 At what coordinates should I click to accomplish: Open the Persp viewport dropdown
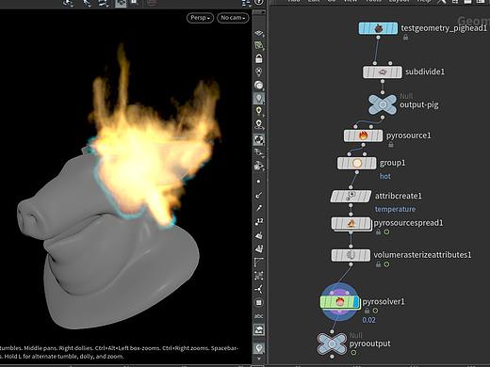(x=200, y=18)
